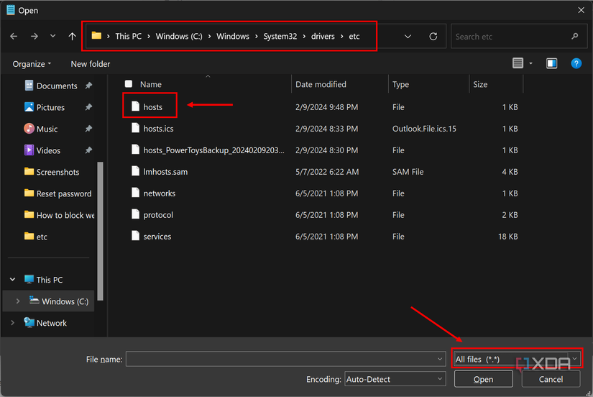
Task: Select 'System32' breadcrumb in path
Action: point(280,37)
